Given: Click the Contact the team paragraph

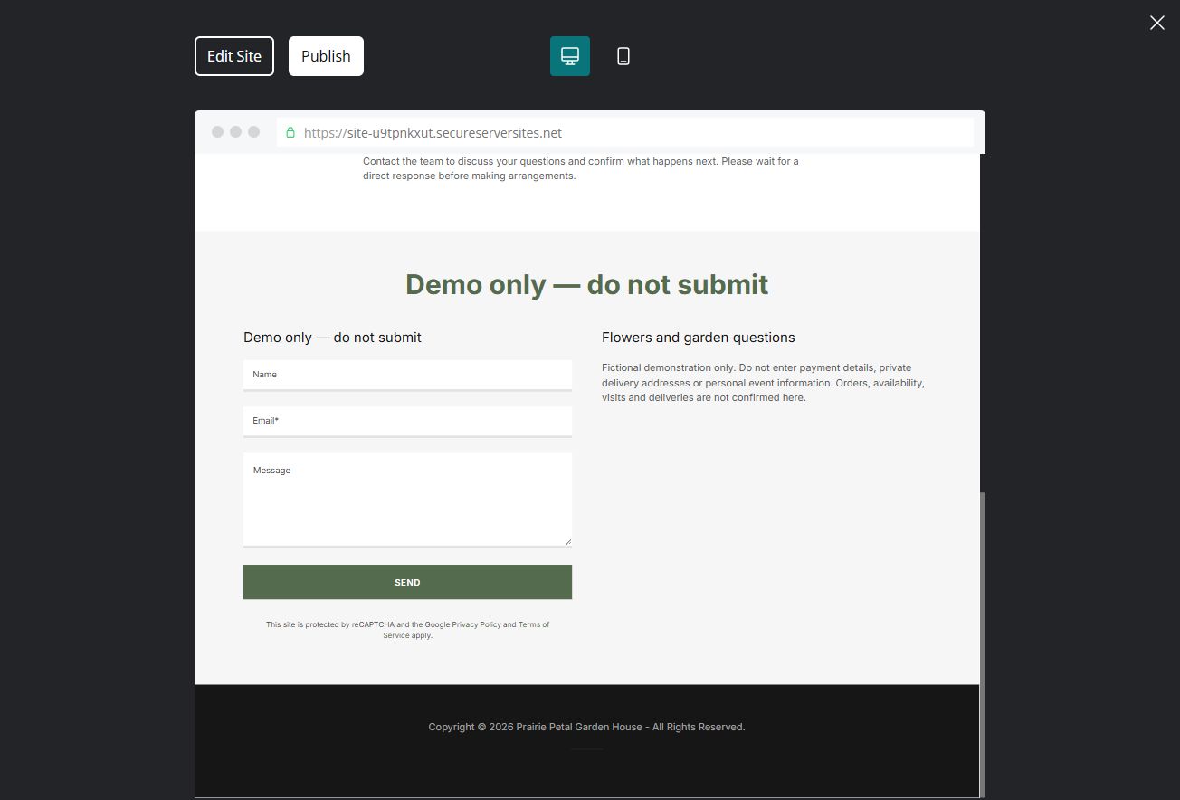Looking at the screenshot, I should click(581, 168).
